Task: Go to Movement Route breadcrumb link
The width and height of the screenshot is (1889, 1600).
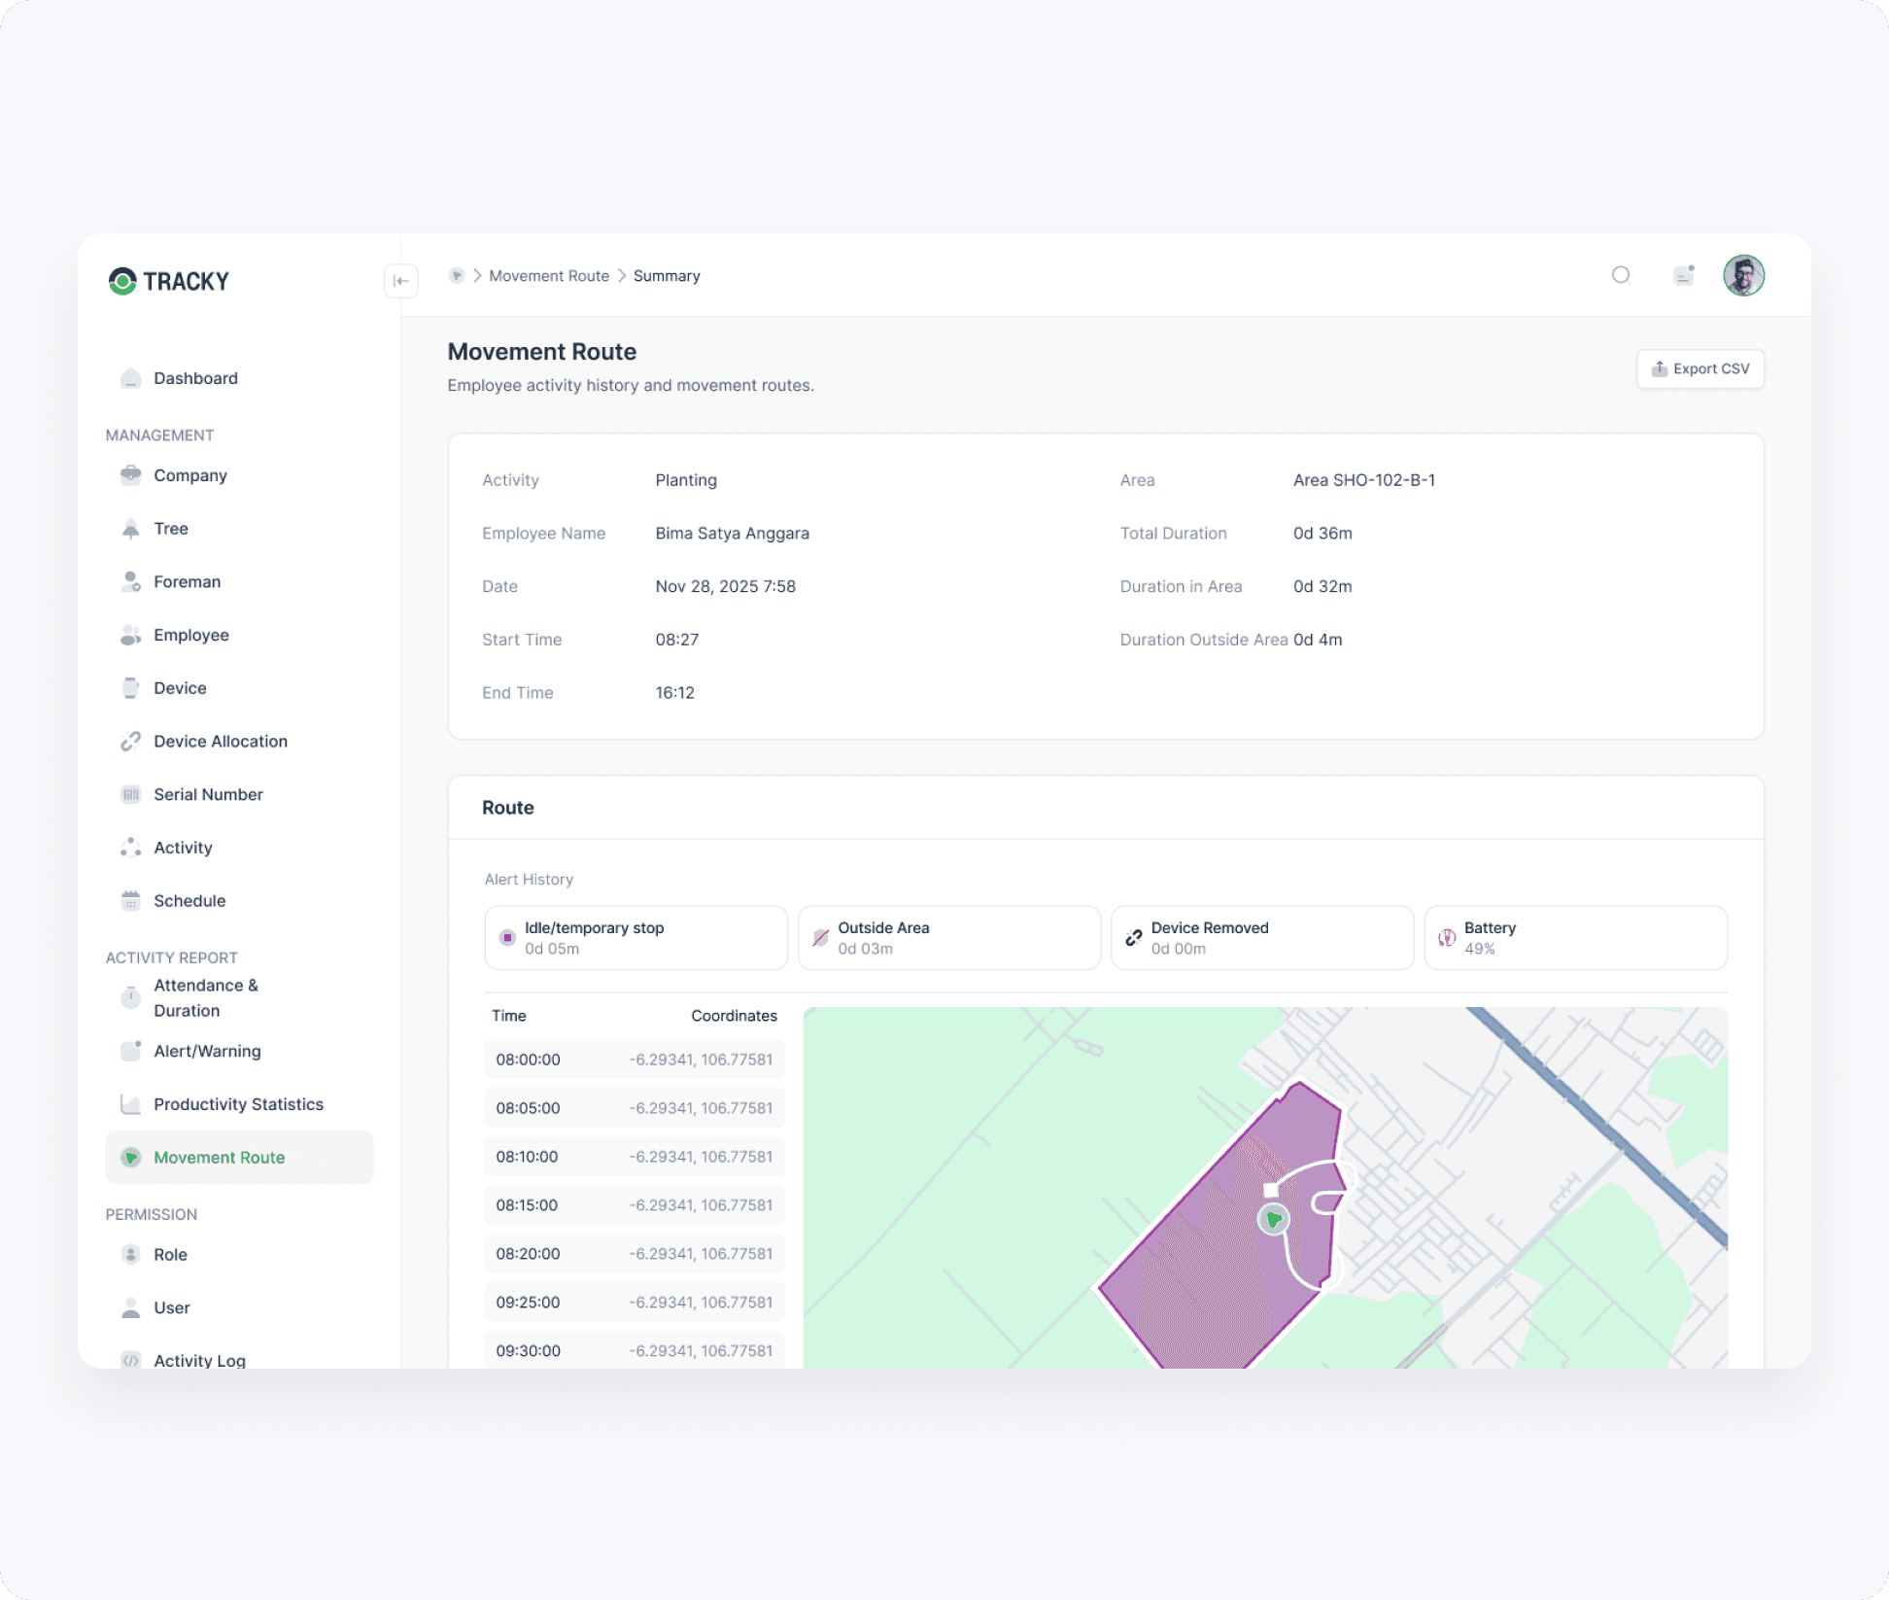Action: pyautogui.click(x=548, y=276)
